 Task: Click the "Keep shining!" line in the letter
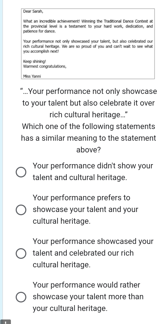pyautogui.click(x=35, y=61)
